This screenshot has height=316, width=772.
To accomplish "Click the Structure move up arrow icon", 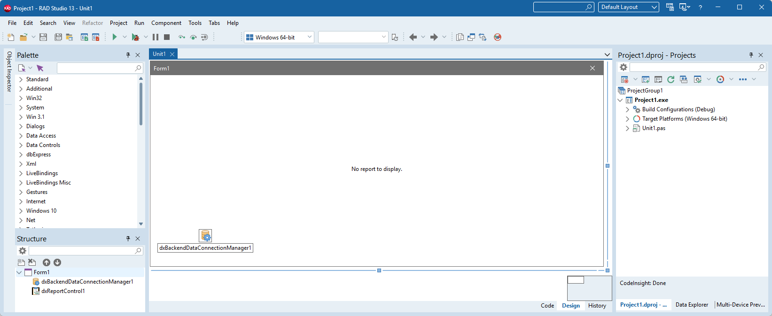I will 47,262.
